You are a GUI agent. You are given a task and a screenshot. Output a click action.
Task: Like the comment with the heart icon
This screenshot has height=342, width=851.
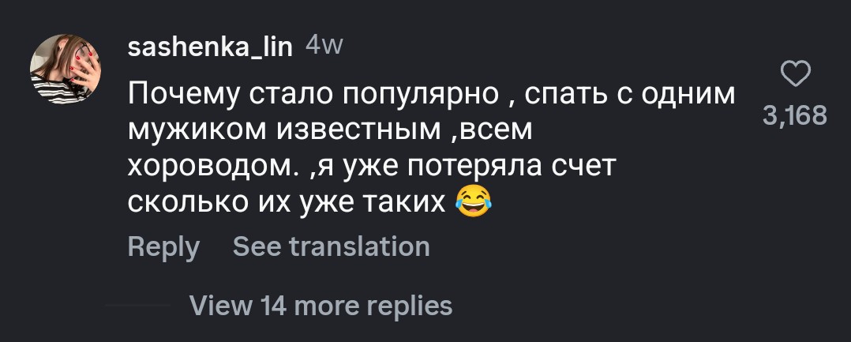click(795, 76)
